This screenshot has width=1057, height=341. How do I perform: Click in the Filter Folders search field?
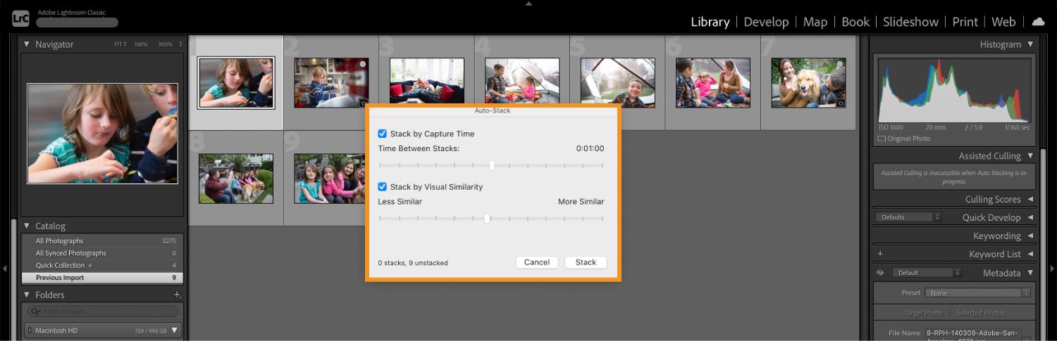point(103,311)
